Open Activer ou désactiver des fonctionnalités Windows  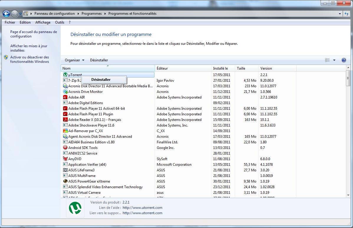(x=29, y=59)
